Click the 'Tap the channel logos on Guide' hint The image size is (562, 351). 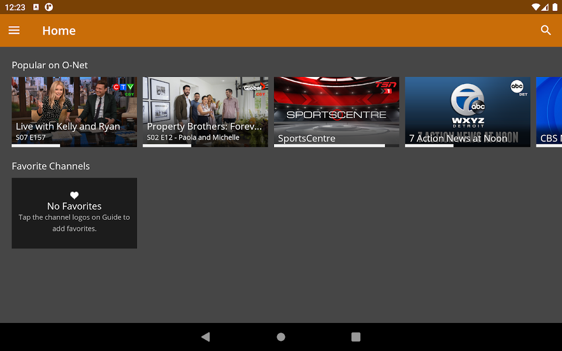tap(74, 223)
